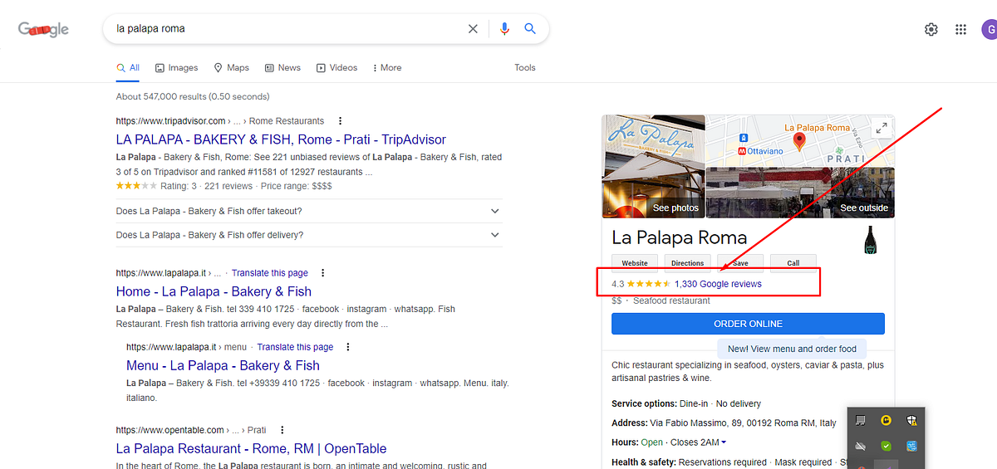Screen dimensions: 997x469
Task: Open the search Tools menu
Action: pyautogui.click(x=525, y=68)
